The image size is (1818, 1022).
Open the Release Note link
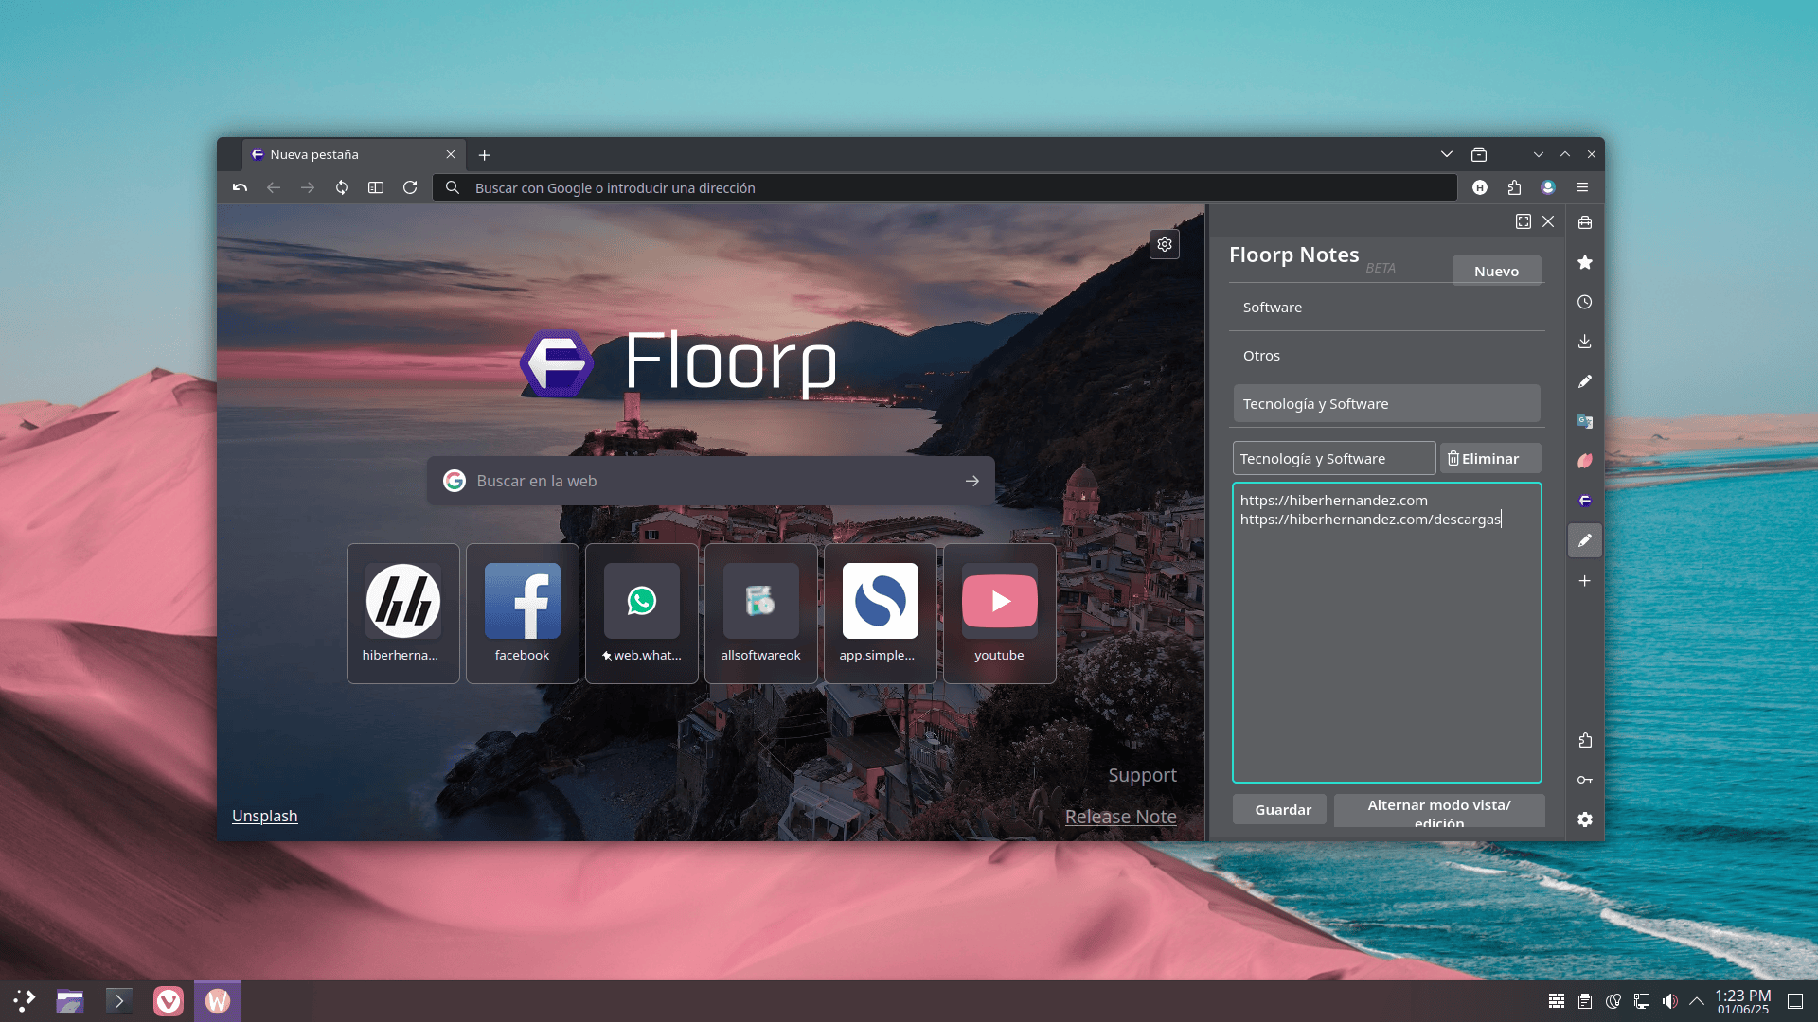point(1120,817)
